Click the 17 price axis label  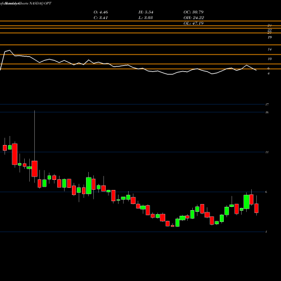267,105
